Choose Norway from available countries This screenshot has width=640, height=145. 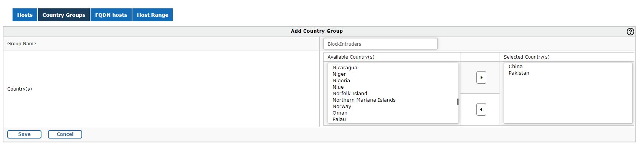pos(342,106)
